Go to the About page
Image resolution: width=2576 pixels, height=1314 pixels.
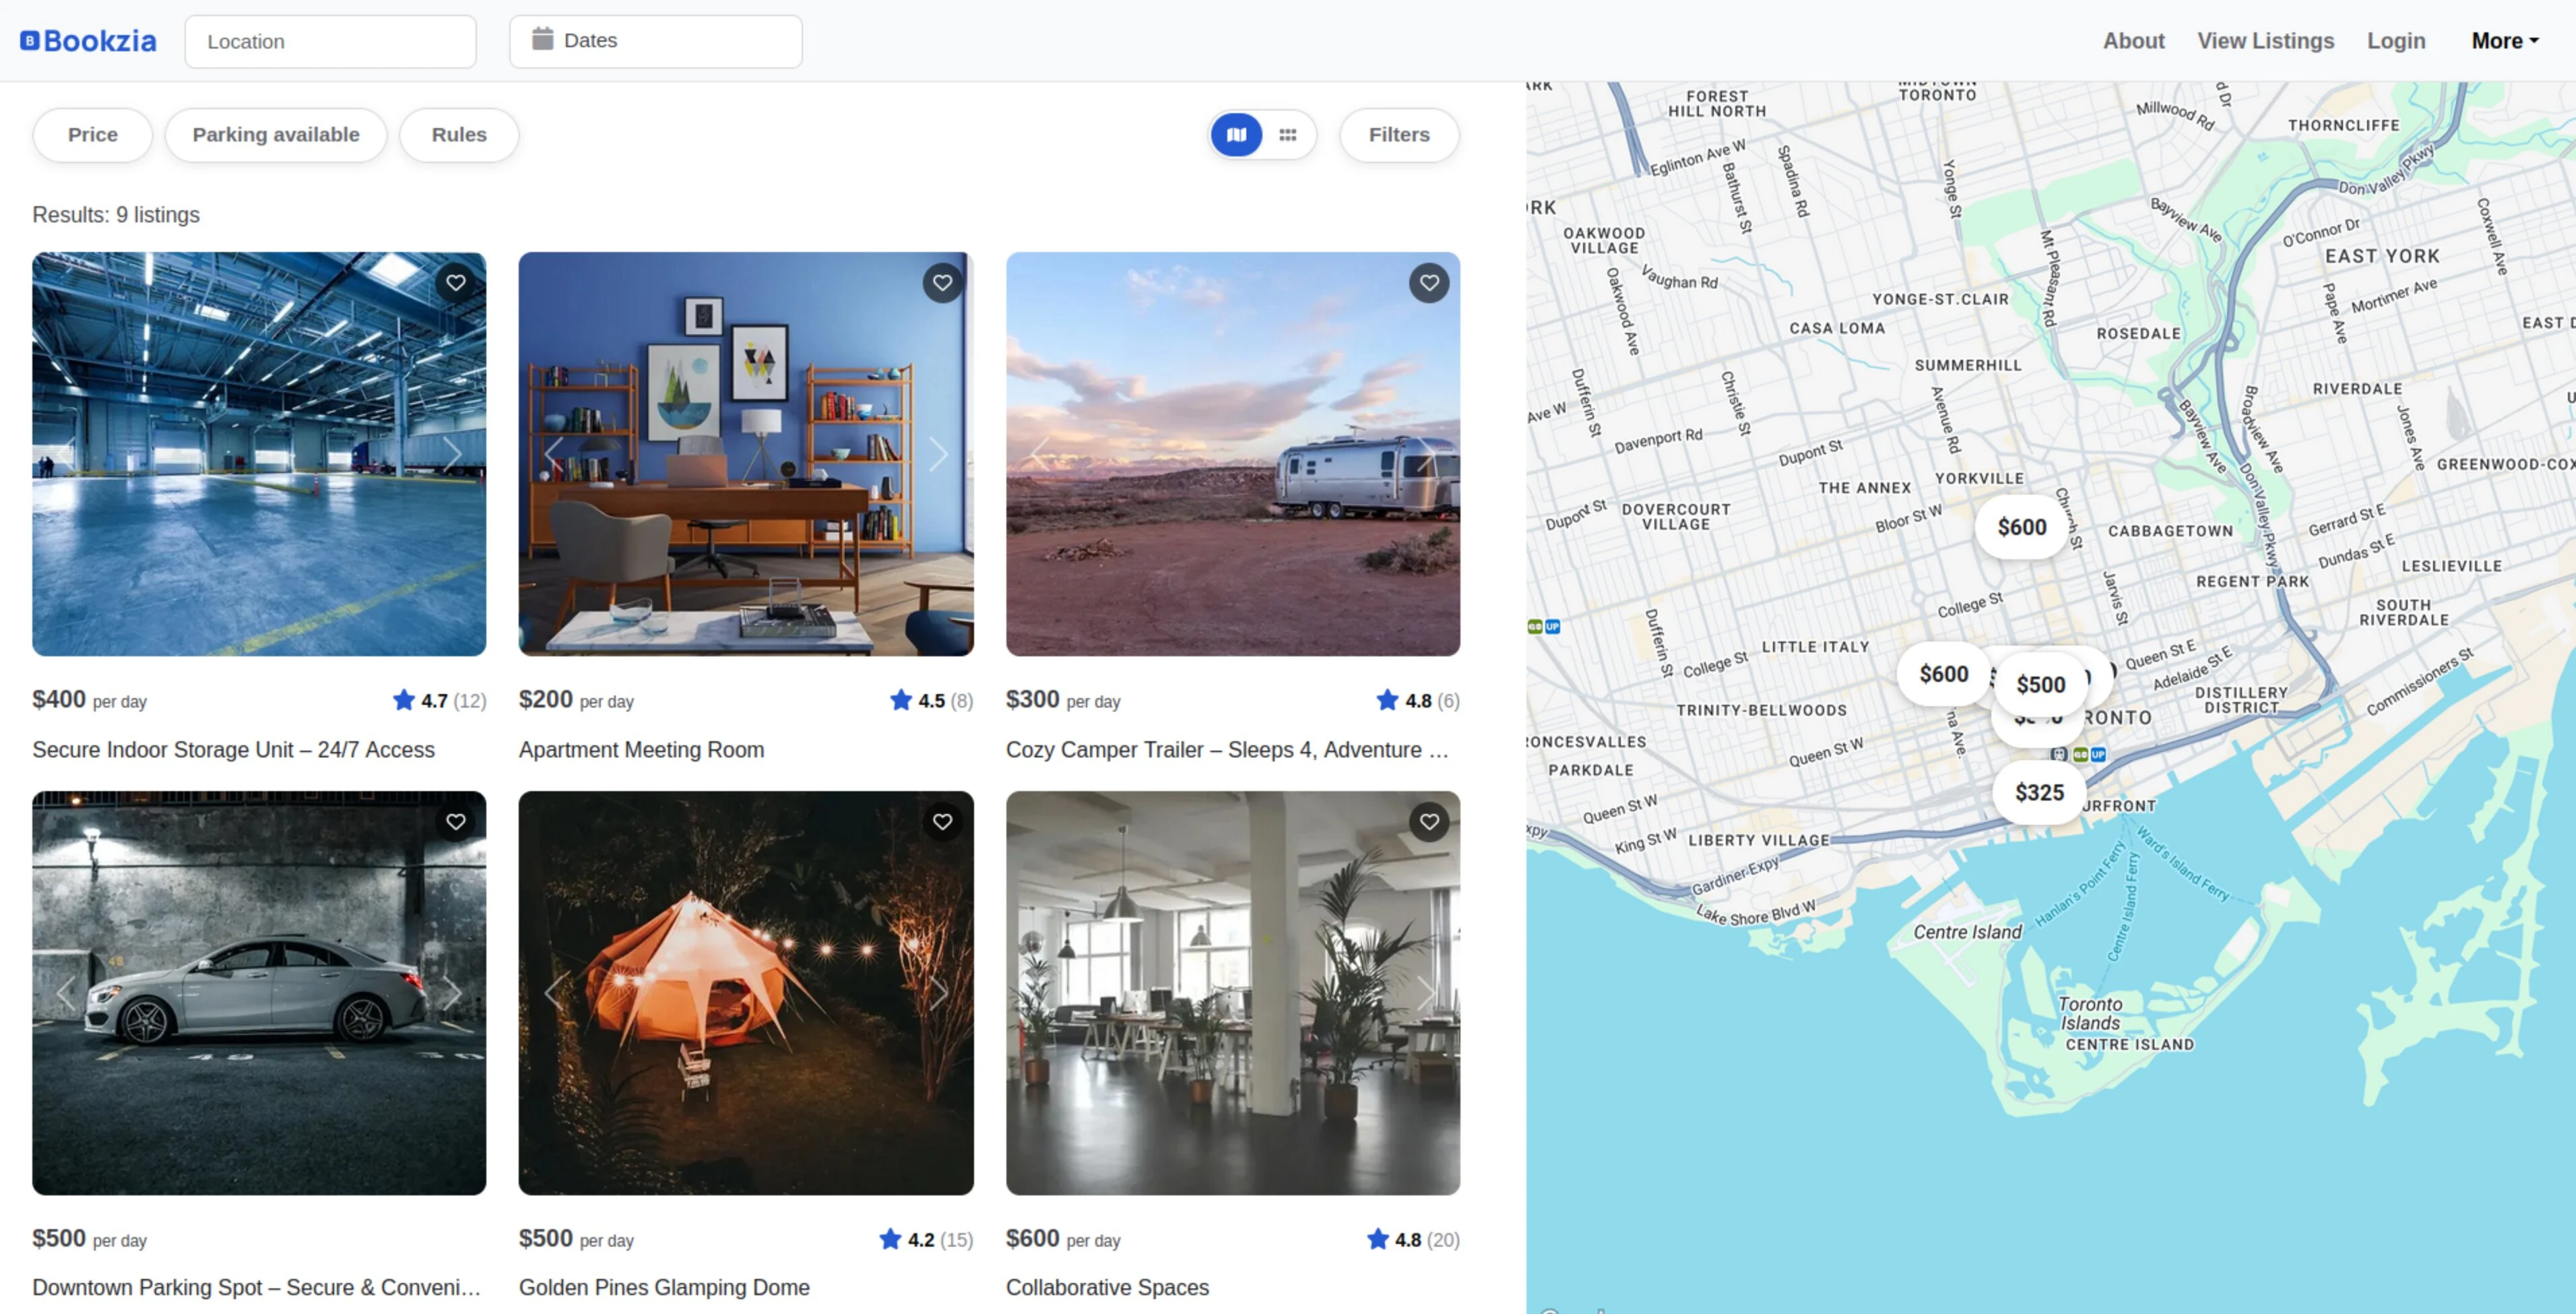2133,41
